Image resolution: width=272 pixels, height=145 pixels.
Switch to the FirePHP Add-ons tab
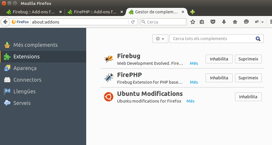click(95, 12)
